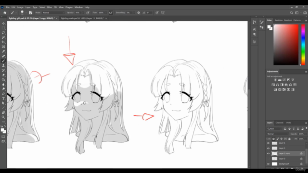The height and width of the screenshot is (173, 308).
Task: Select the Blur tool
Action: coord(3,85)
